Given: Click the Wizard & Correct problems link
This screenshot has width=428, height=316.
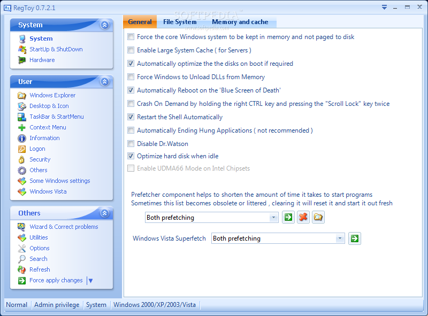Looking at the screenshot, I should (64, 227).
